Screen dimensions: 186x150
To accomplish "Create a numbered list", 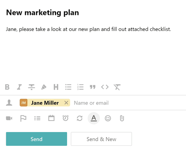I will click(80, 87).
